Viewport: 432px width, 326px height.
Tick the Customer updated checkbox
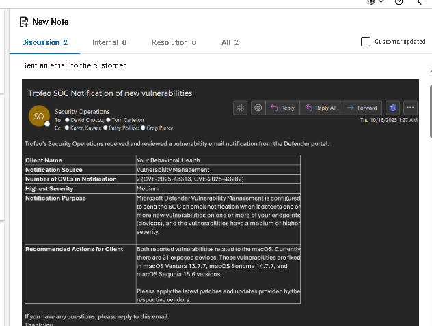pyautogui.click(x=365, y=42)
